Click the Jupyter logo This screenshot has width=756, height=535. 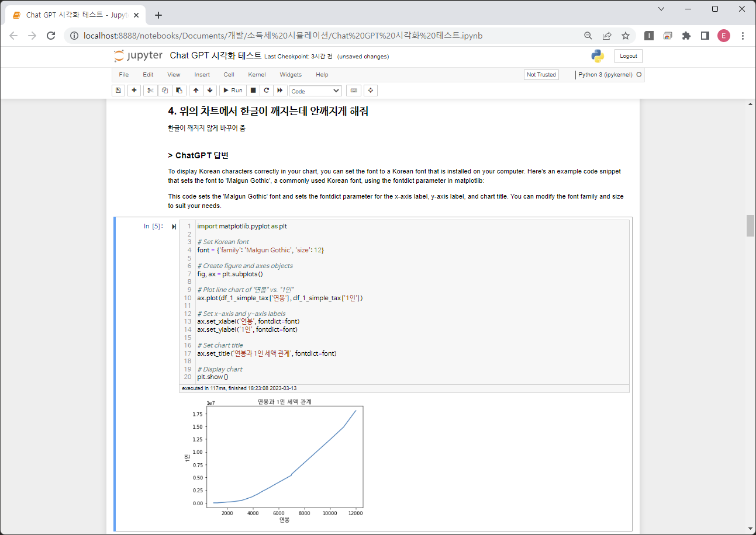139,56
